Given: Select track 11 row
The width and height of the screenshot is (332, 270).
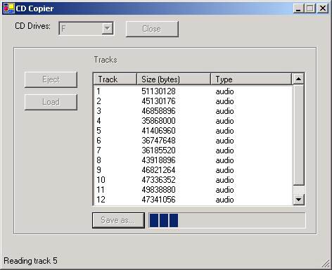Looking at the screenshot, I should click(x=193, y=190).
